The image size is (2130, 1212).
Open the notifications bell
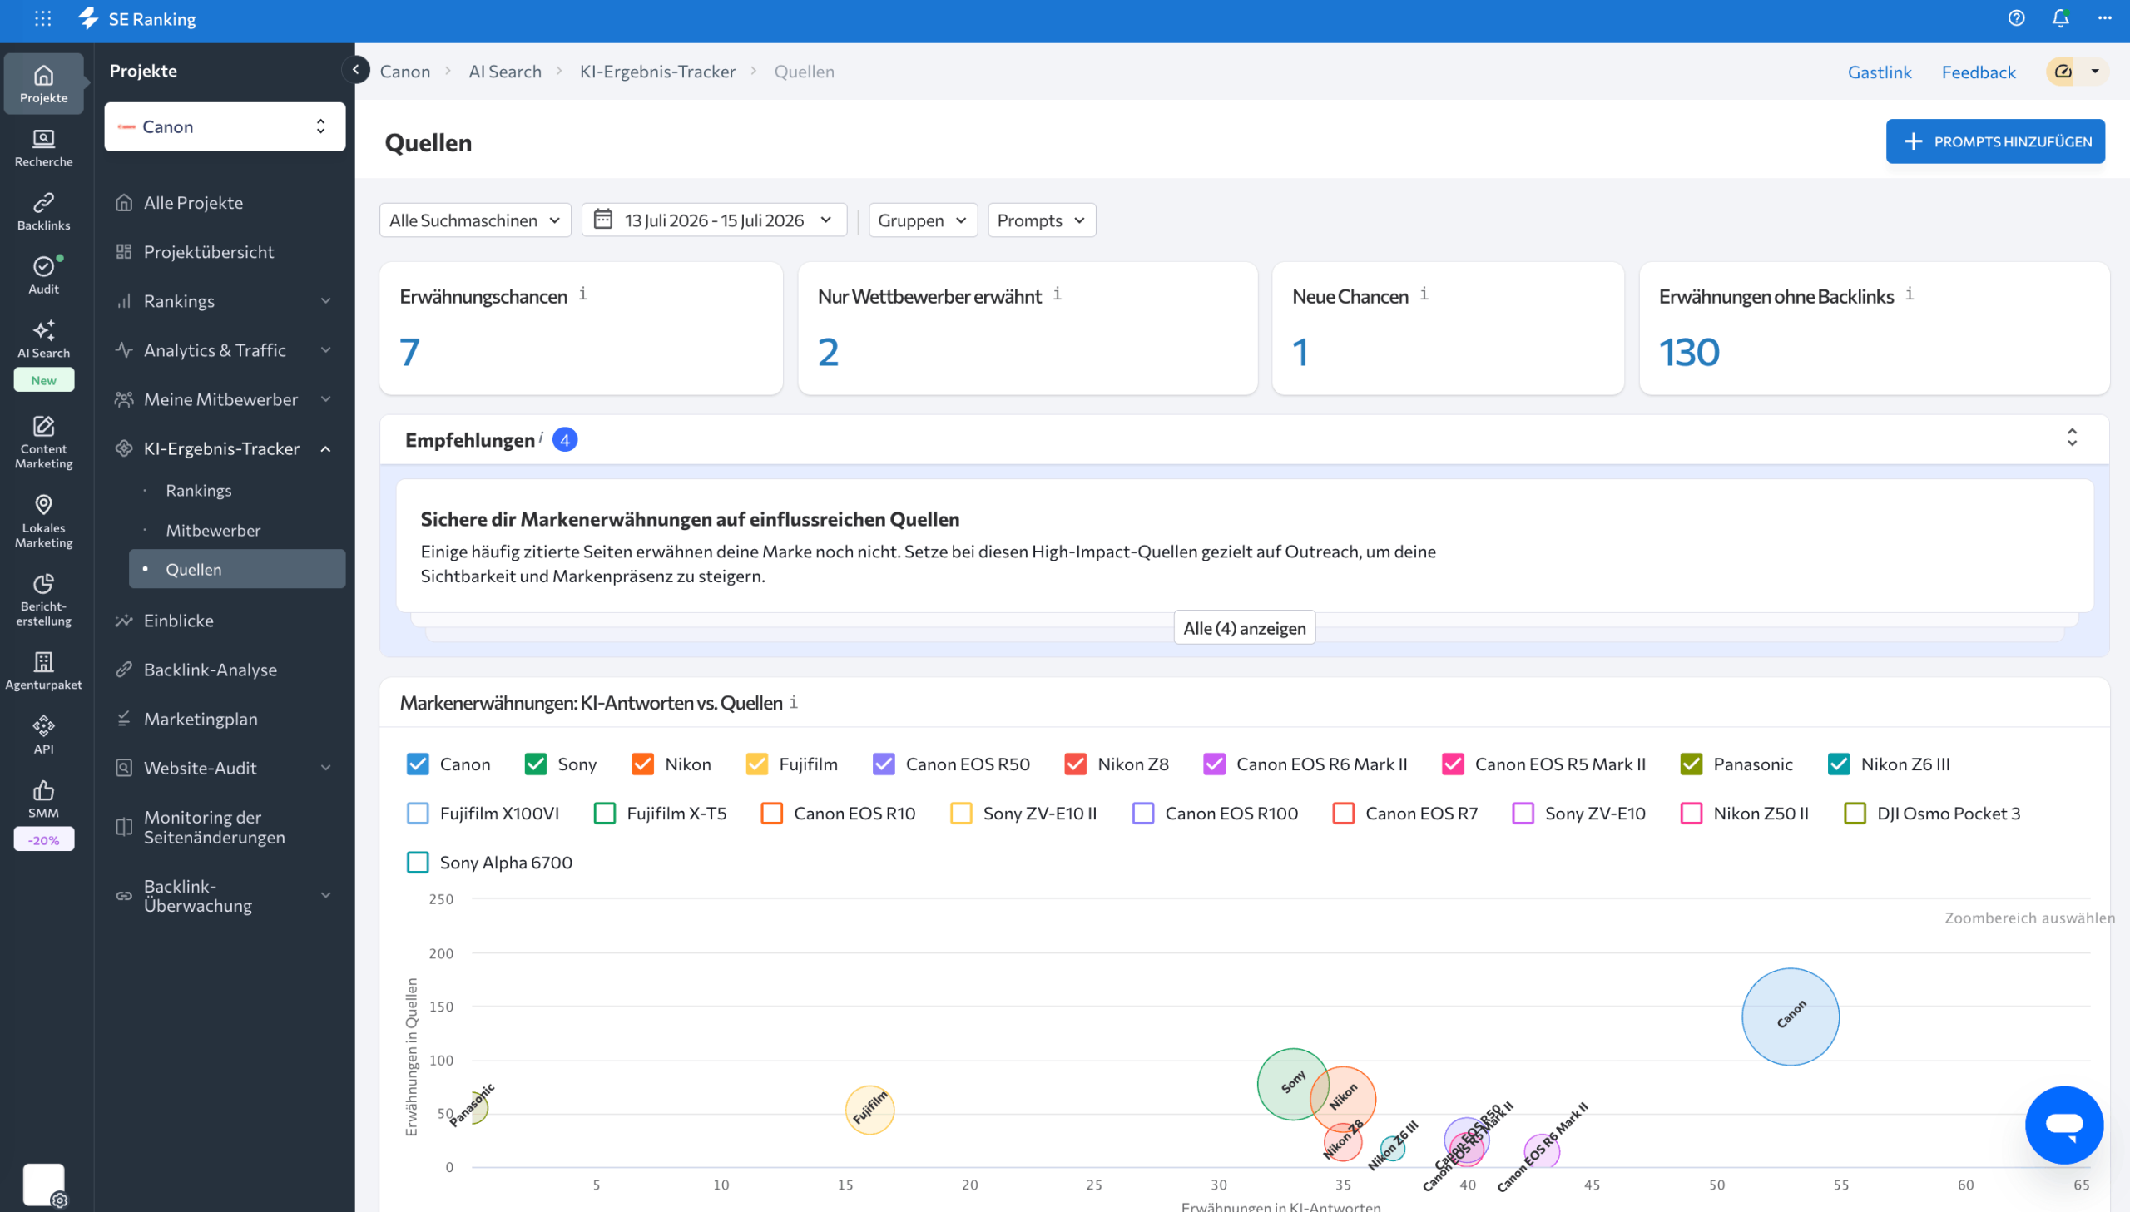(x=2060, y=18)
